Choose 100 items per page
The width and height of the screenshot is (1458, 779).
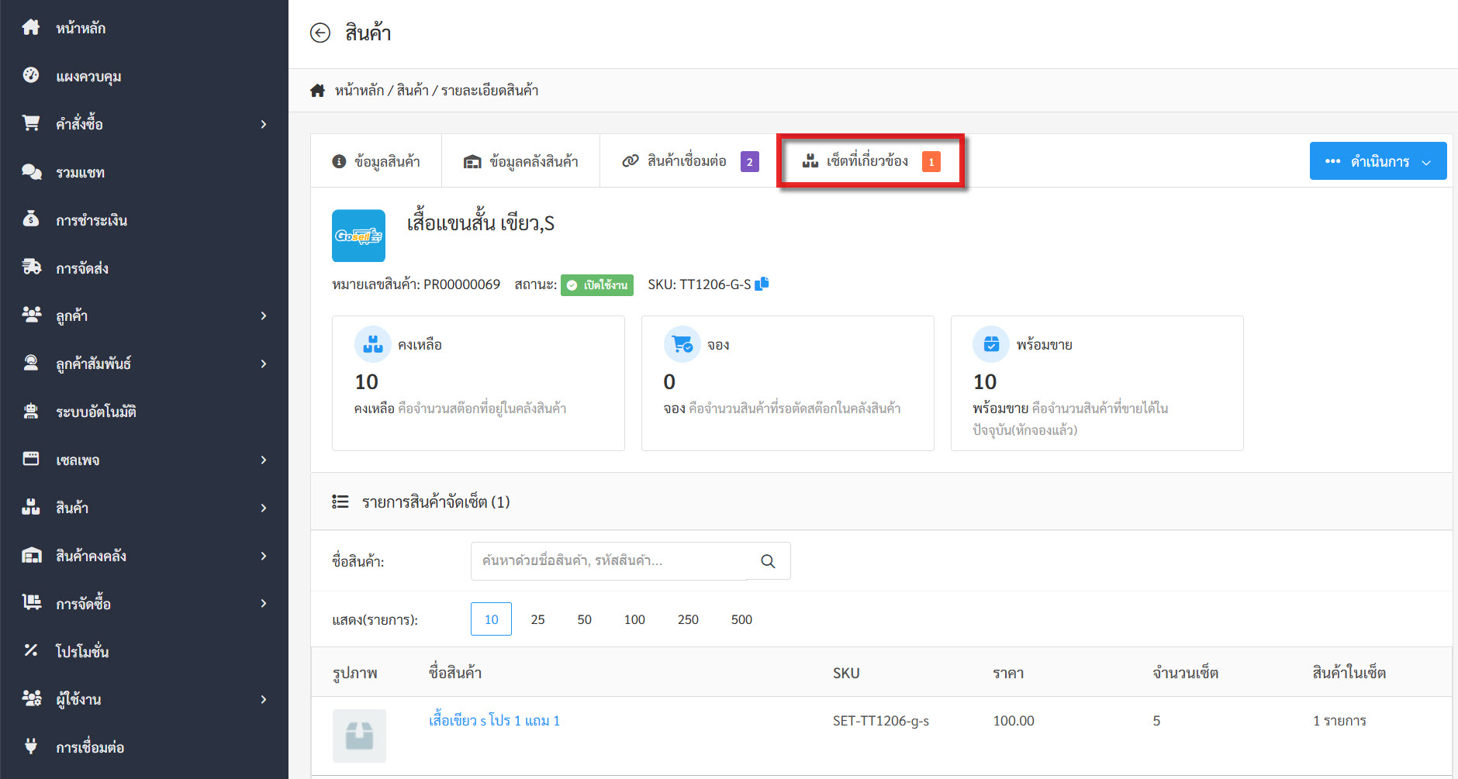pos(634,619)
